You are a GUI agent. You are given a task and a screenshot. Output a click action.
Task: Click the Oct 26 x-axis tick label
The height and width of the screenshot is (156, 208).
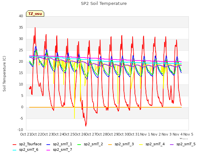(80, 134)
